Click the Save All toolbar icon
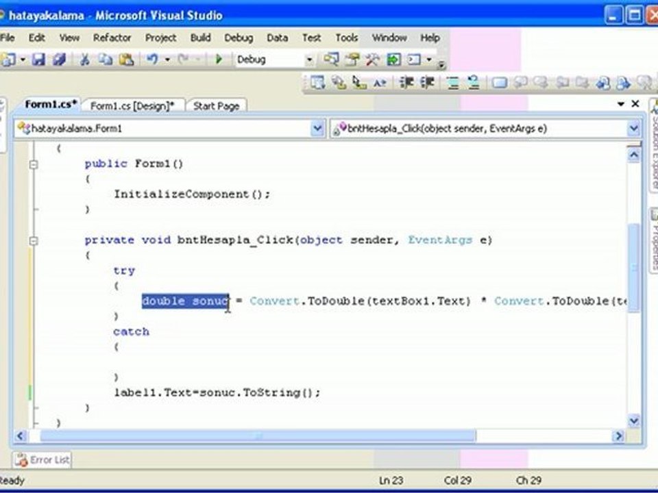 pos(59,60)
